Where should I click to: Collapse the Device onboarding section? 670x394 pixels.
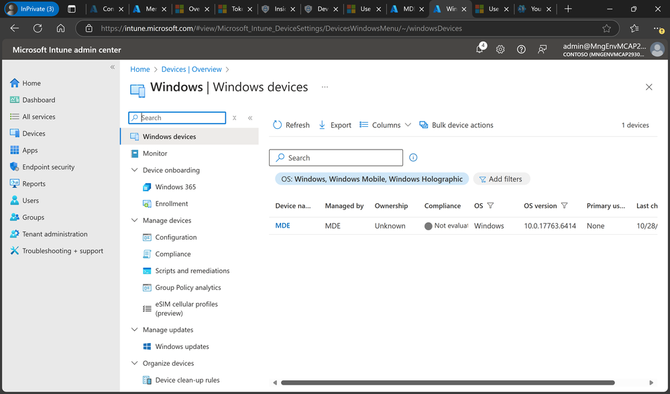coord(134,170)
